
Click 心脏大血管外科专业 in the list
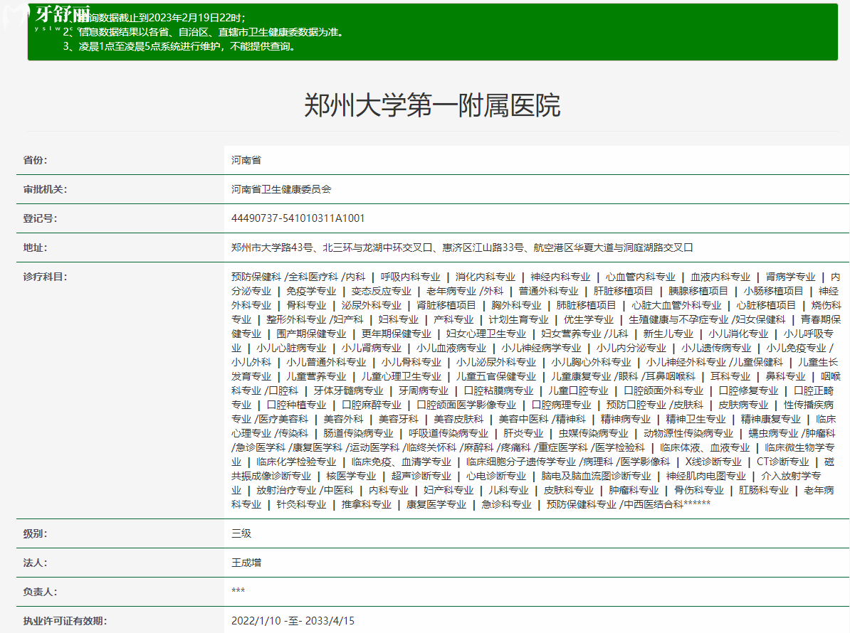(676, 305)
